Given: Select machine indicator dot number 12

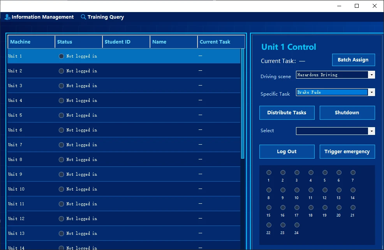Looking at the screenshot, I should pos(325,190).
